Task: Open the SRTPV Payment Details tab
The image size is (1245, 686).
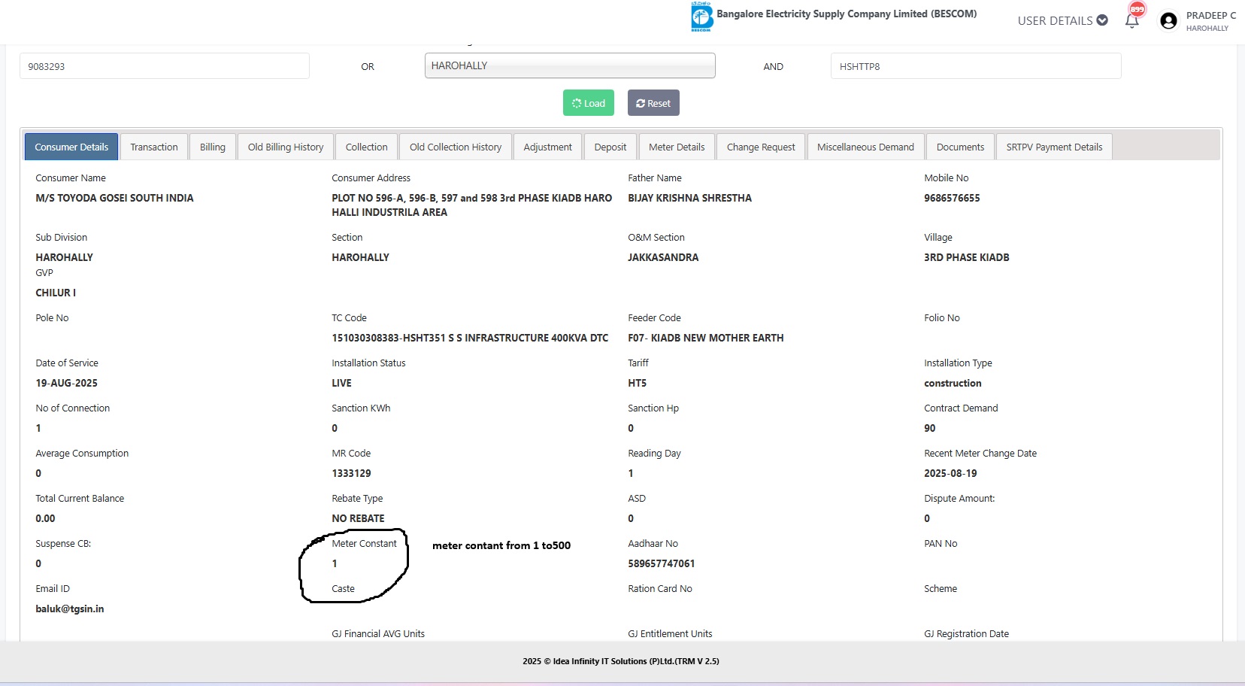Action: pyautogui.click(x=1054, y=147)
